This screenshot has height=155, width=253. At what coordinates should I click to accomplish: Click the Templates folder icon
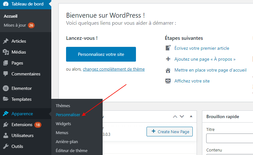(6, 99)
